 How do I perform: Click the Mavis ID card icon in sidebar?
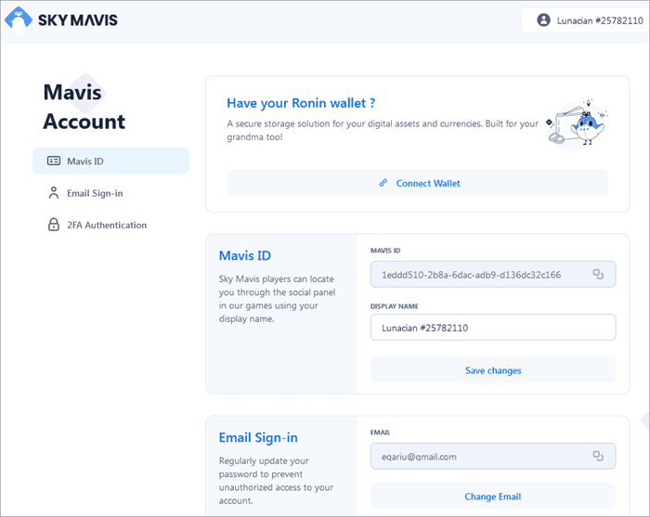point(54,162)
